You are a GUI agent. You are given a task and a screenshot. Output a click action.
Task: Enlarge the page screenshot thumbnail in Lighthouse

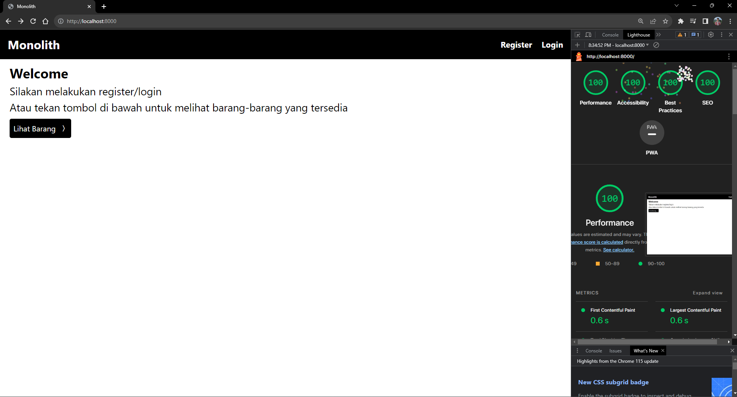tap(689, 224)
